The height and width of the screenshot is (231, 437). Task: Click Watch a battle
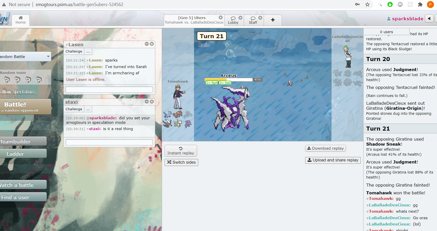coord(23,185)
